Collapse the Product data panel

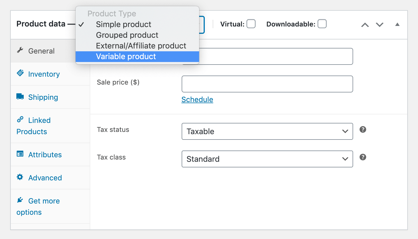click(397, 25)
